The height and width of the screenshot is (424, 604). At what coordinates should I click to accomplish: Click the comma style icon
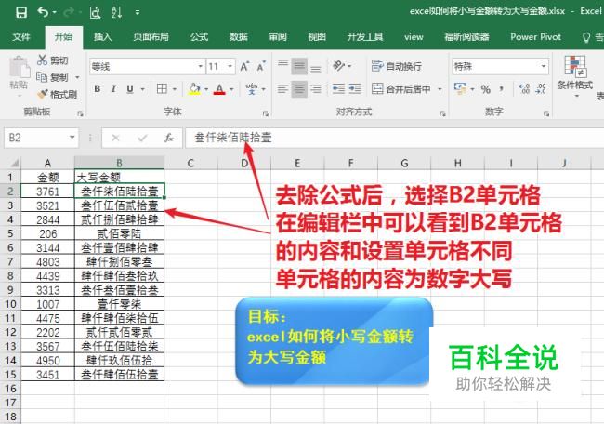(502, 89)
